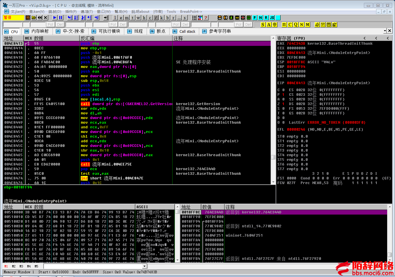395x277 pixels.
Task: Click the 反汇编 column header
Action: point(126,38)
